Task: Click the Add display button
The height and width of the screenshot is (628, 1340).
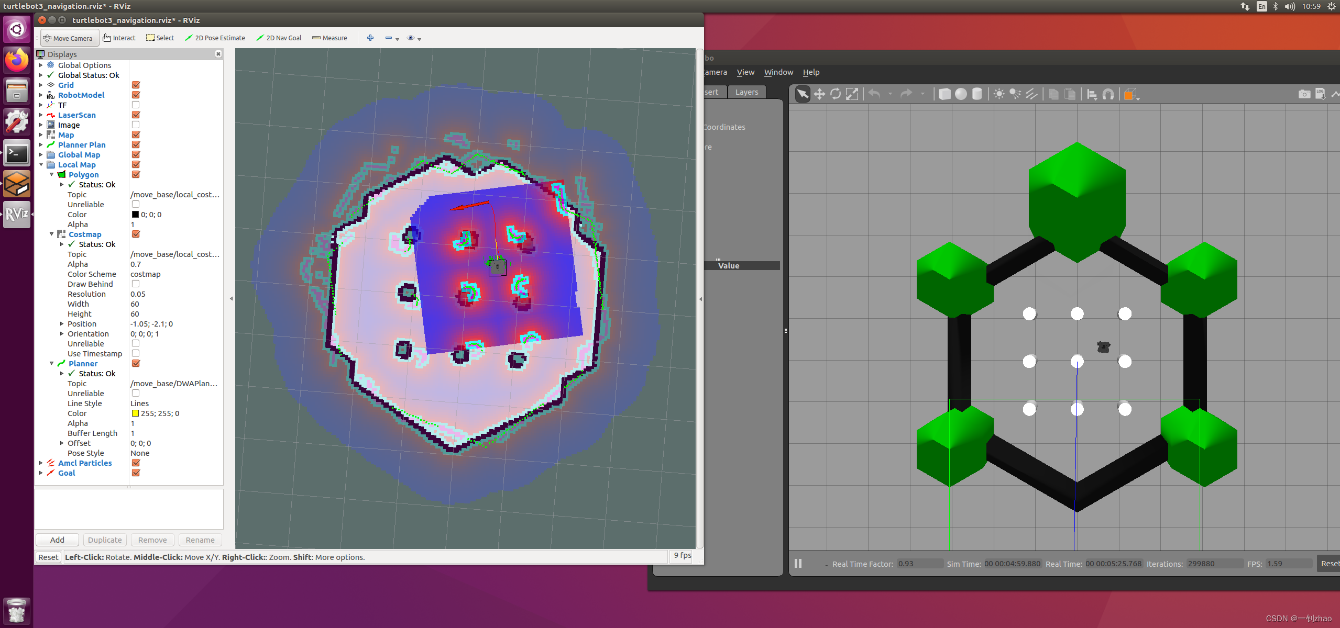Action: [57, 540]
